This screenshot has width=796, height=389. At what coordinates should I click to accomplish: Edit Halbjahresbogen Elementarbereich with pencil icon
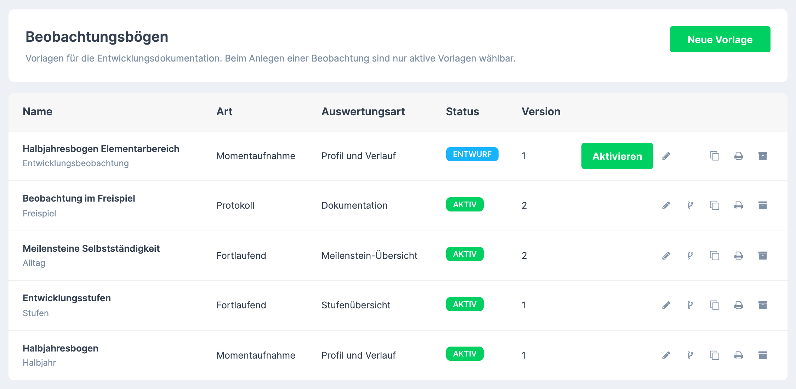tap(666, 156)
